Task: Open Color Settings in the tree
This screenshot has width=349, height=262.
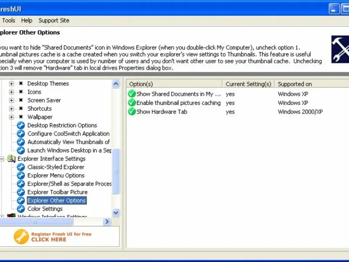Action: pyautogui.click(x=45, y=209)
